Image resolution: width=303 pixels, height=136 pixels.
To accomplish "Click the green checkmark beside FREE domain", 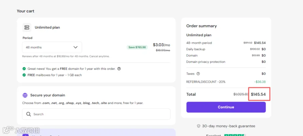I will 24,69.
